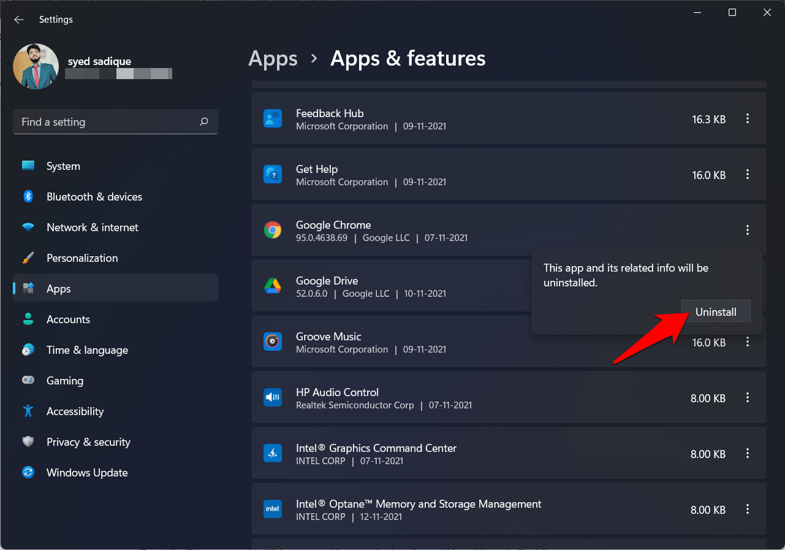Go to Windows Update settings
Image resolution: width=785 pixels, height=550 pixels.
[87, 473]
